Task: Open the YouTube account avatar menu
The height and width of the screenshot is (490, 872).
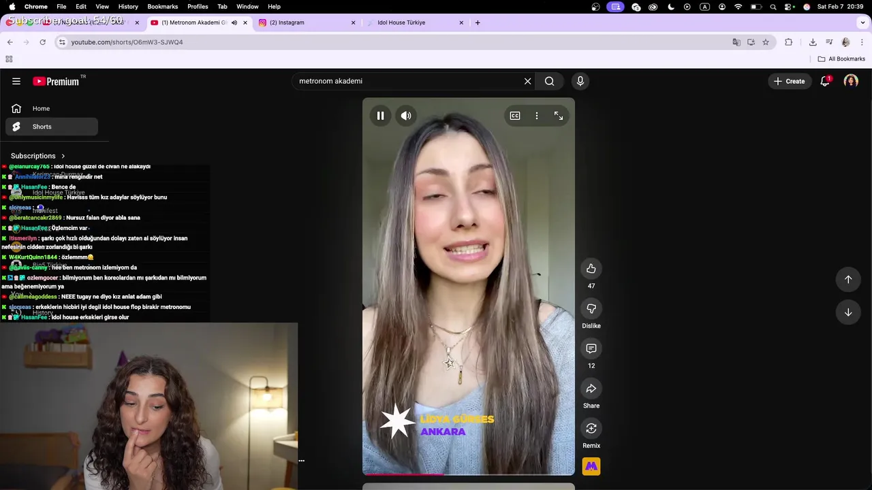Action: [851, 81]
